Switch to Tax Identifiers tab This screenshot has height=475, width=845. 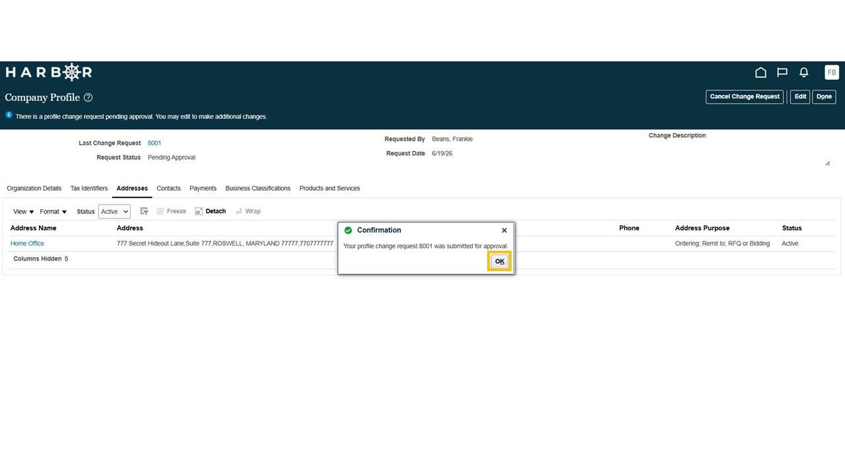89,189
